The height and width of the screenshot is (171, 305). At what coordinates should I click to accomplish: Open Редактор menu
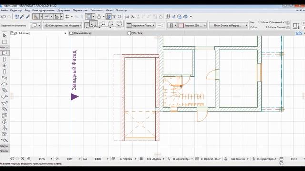coord(16,10)
